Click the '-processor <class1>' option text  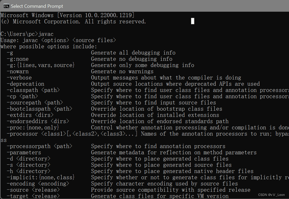36,134
